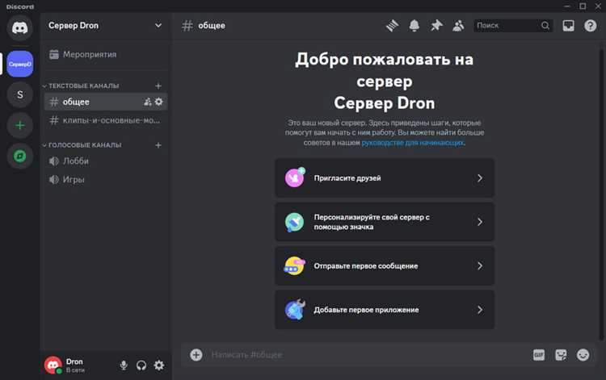The width and height of the screenshot is (606, 380).
Task: Expand the Сервер Dron server dropdown
Action: click(x=158, y=26)
